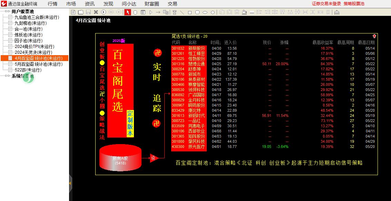Click the new pool document icon
The height and width of the screenshot is (201, 391).
tap(73, 12)
